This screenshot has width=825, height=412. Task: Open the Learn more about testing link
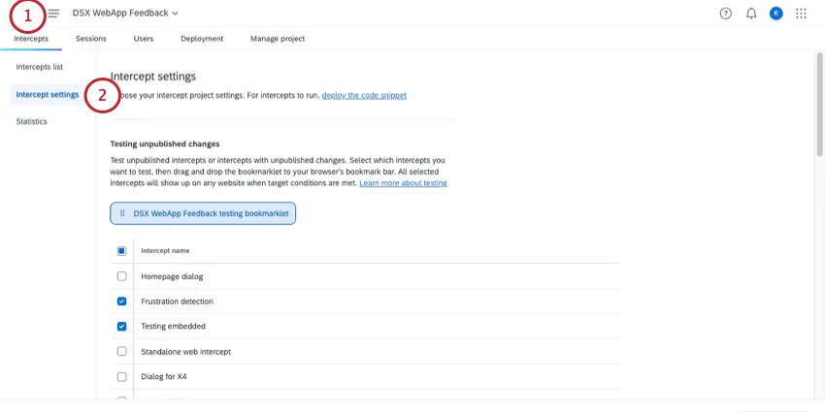click(403, 183)
